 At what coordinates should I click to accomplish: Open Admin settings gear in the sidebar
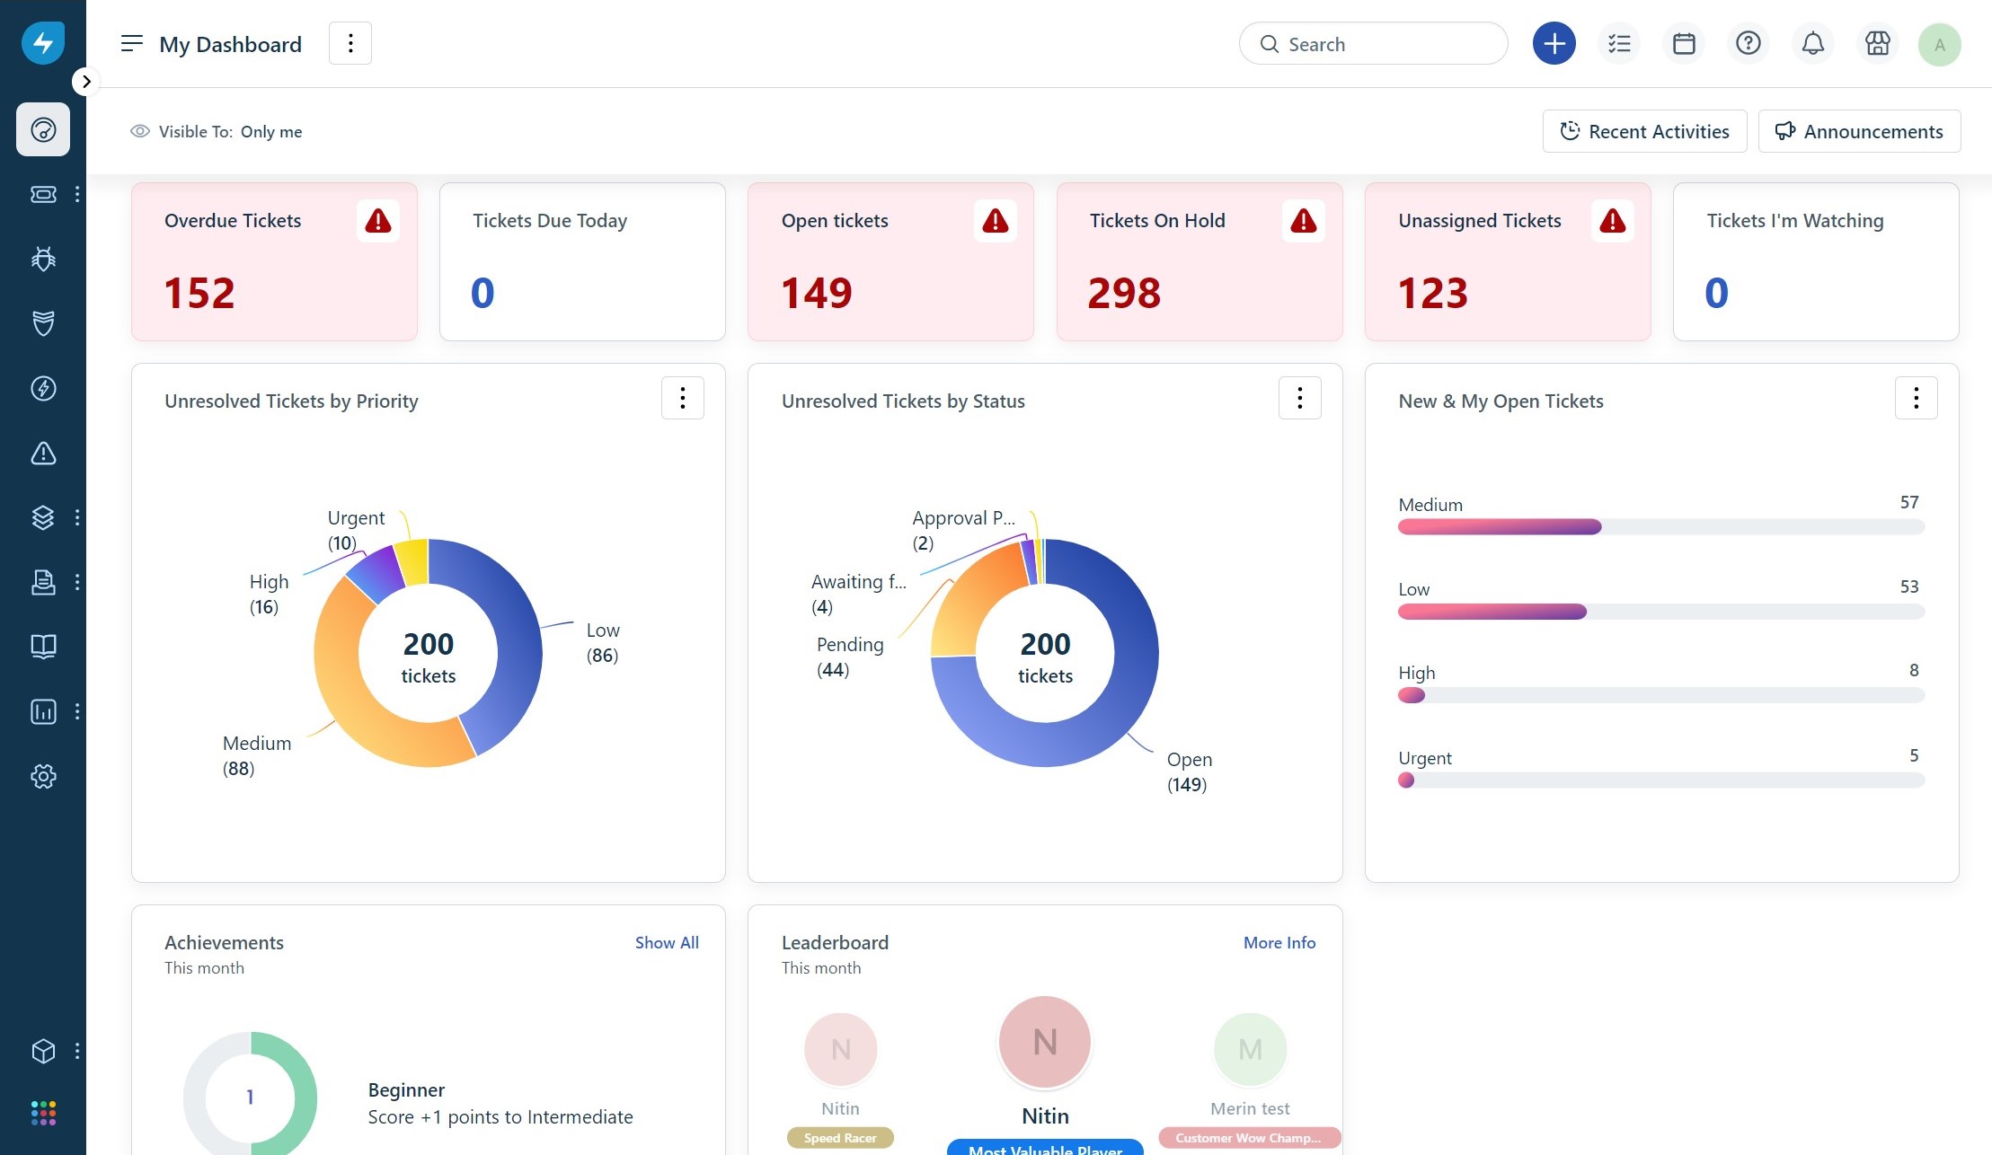[x=42, y=776]
